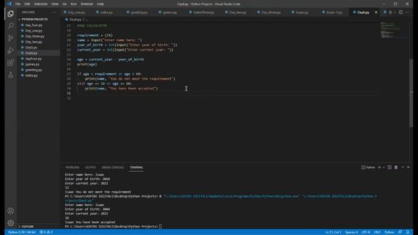Open run button dropdown arrow

394,12
